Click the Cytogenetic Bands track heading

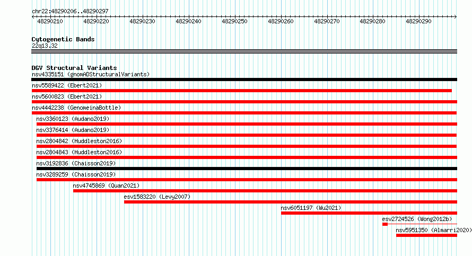click(63, 39)
